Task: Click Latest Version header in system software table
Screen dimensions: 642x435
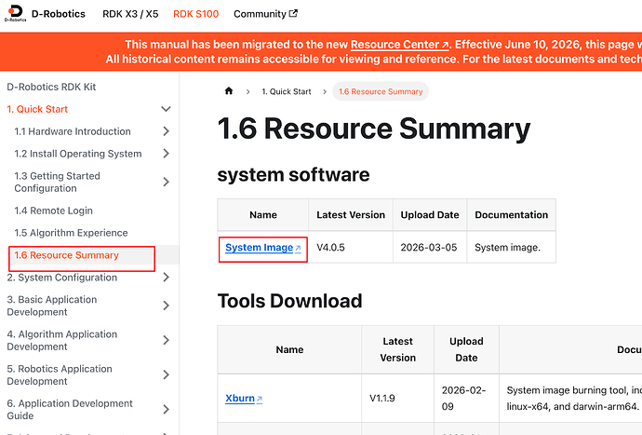Action: click(351, 215)
